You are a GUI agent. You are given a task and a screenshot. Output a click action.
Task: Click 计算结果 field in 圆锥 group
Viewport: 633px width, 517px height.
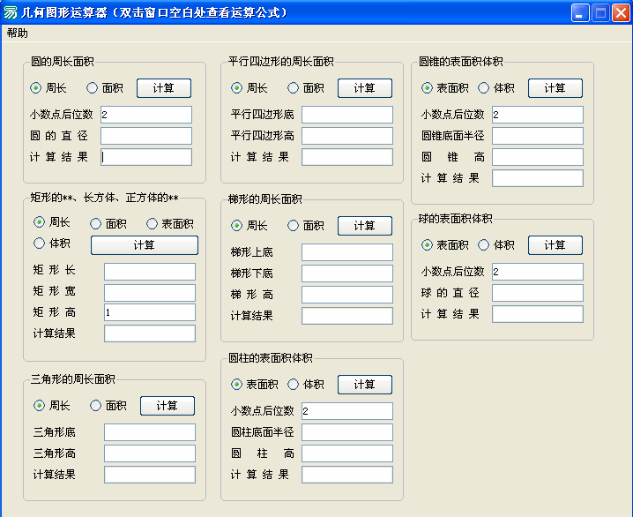pos(538,178)
